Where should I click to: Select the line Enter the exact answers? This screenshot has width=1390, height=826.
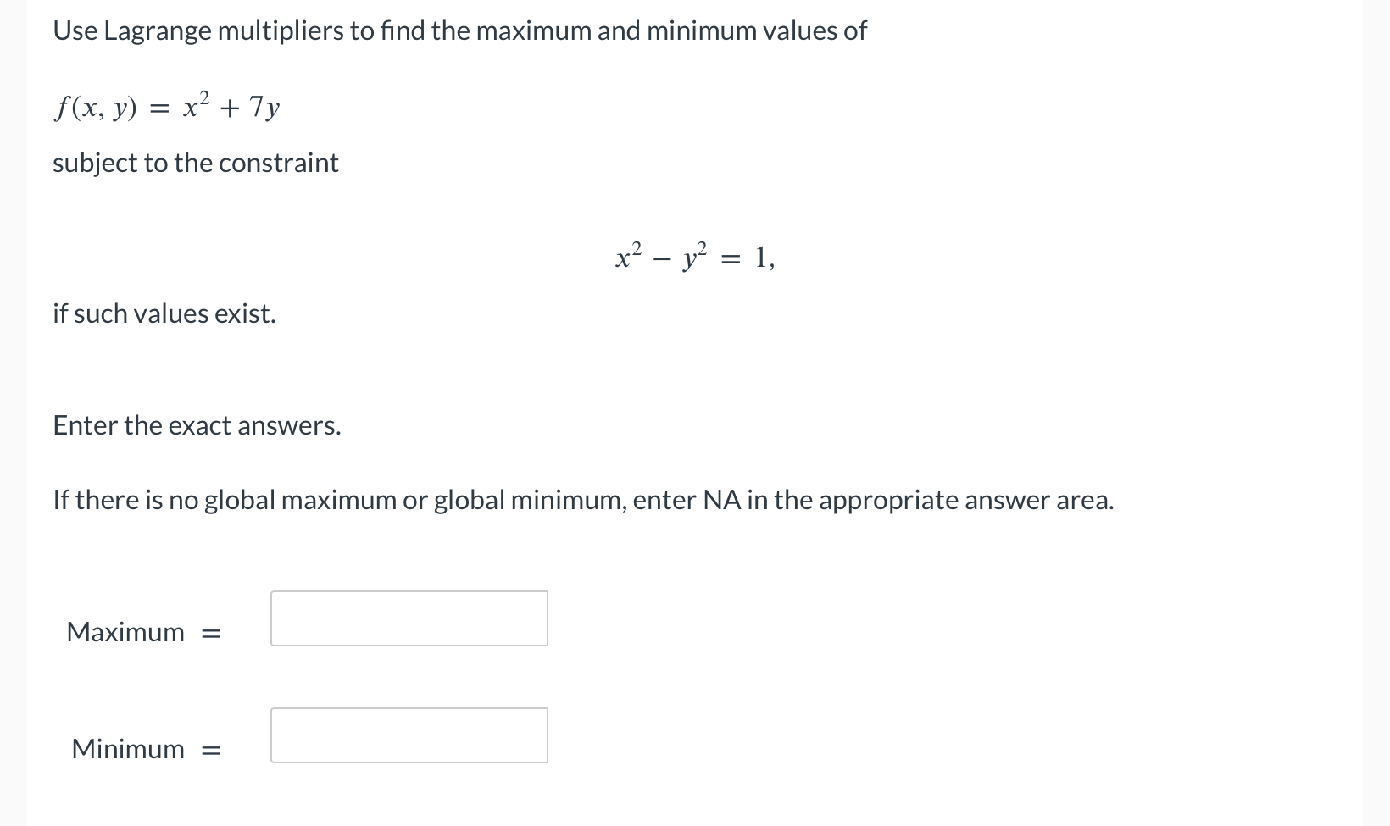[x=197, y=424]
